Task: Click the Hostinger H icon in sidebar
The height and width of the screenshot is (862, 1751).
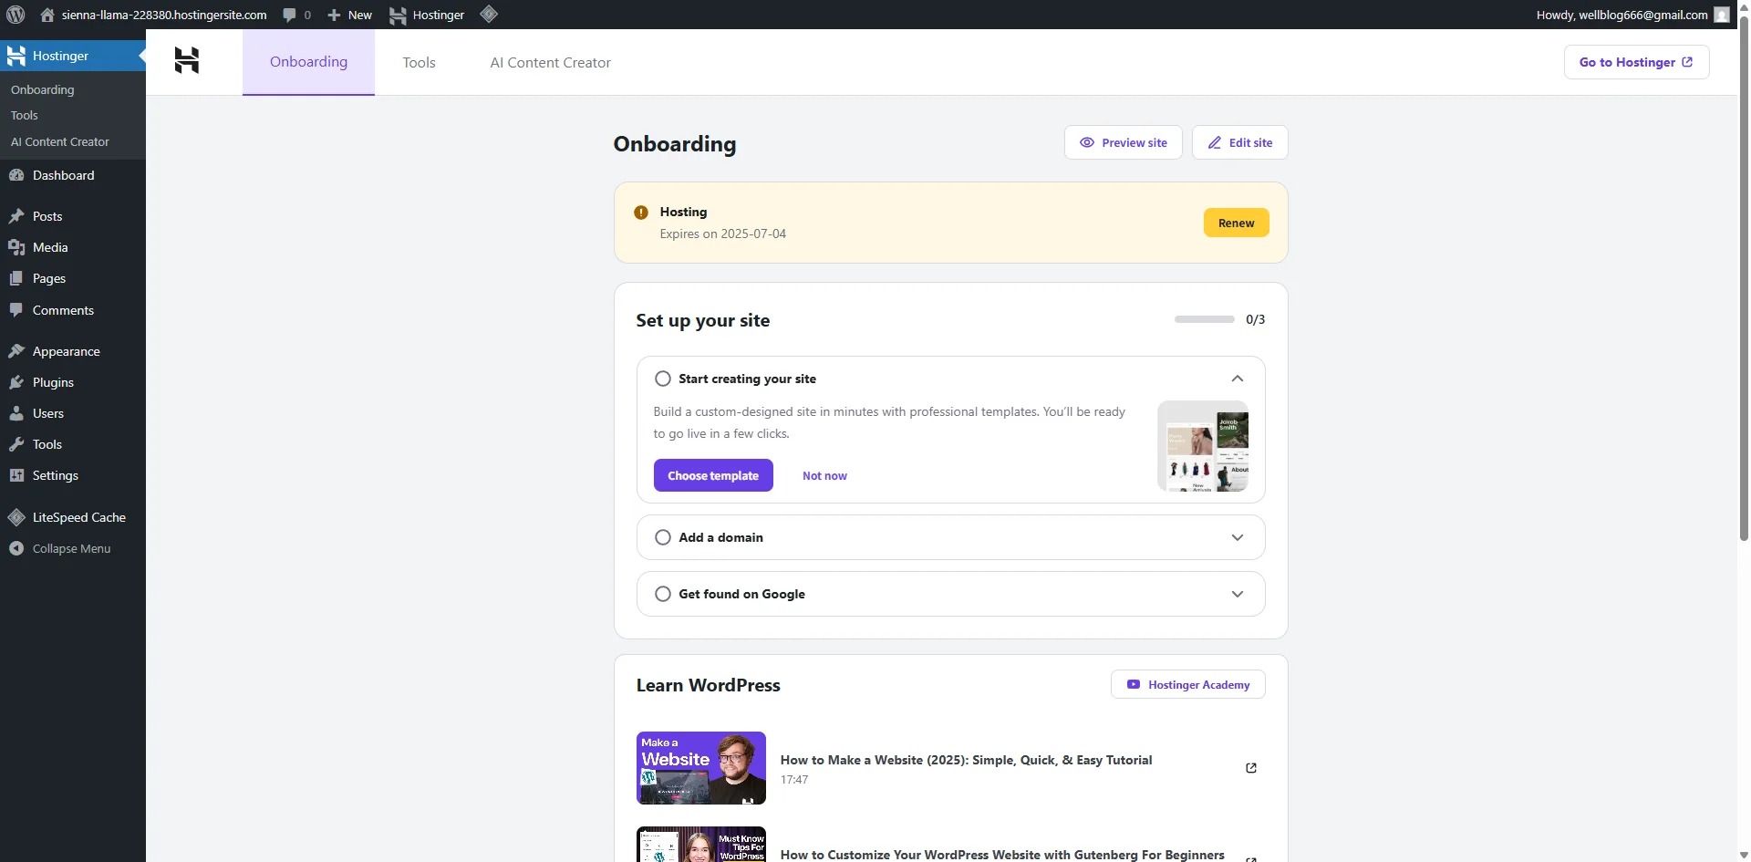Action: (16, 56)
